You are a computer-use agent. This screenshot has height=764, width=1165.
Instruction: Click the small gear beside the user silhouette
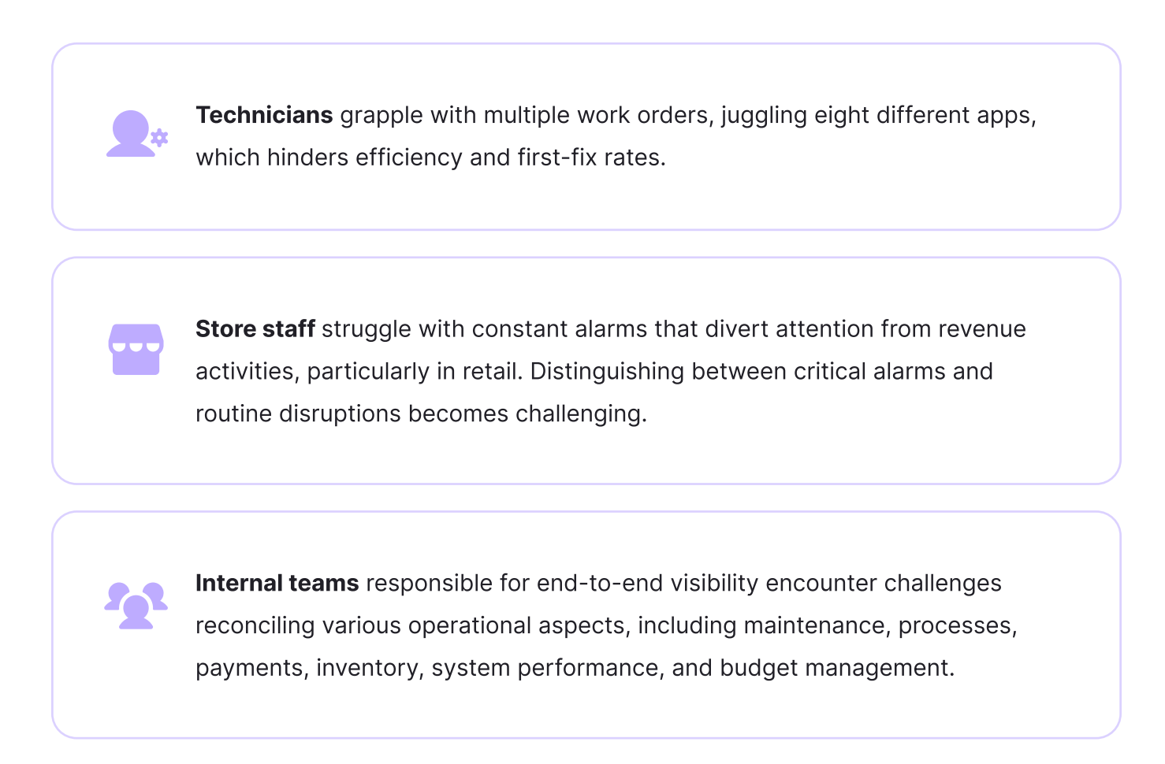[160, 138]
